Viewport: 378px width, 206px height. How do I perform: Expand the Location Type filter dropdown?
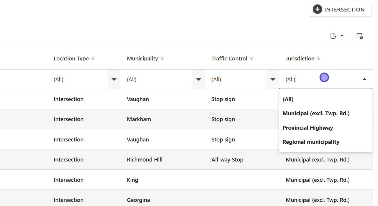pyautogui.click(x=114, y=79)
